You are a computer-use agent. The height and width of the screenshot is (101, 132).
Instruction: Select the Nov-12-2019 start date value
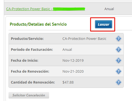73,61
